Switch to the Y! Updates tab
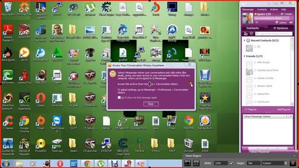 click(x=281, y=28)
